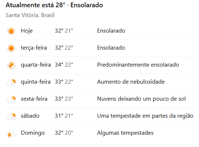
Task: Open the terça-feira day label
Action: pyautogui.click(x=34, y=48)
